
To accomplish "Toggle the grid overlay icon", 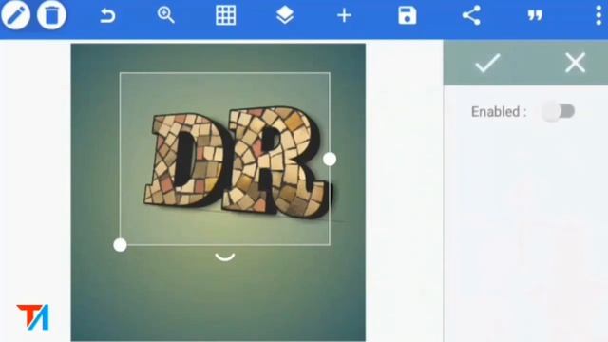I will tap(226, 15).
